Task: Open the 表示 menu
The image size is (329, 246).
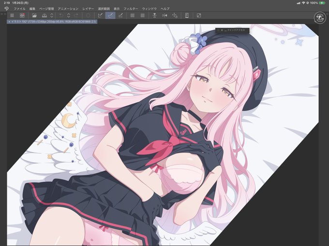Action: (x=117, y=9)
